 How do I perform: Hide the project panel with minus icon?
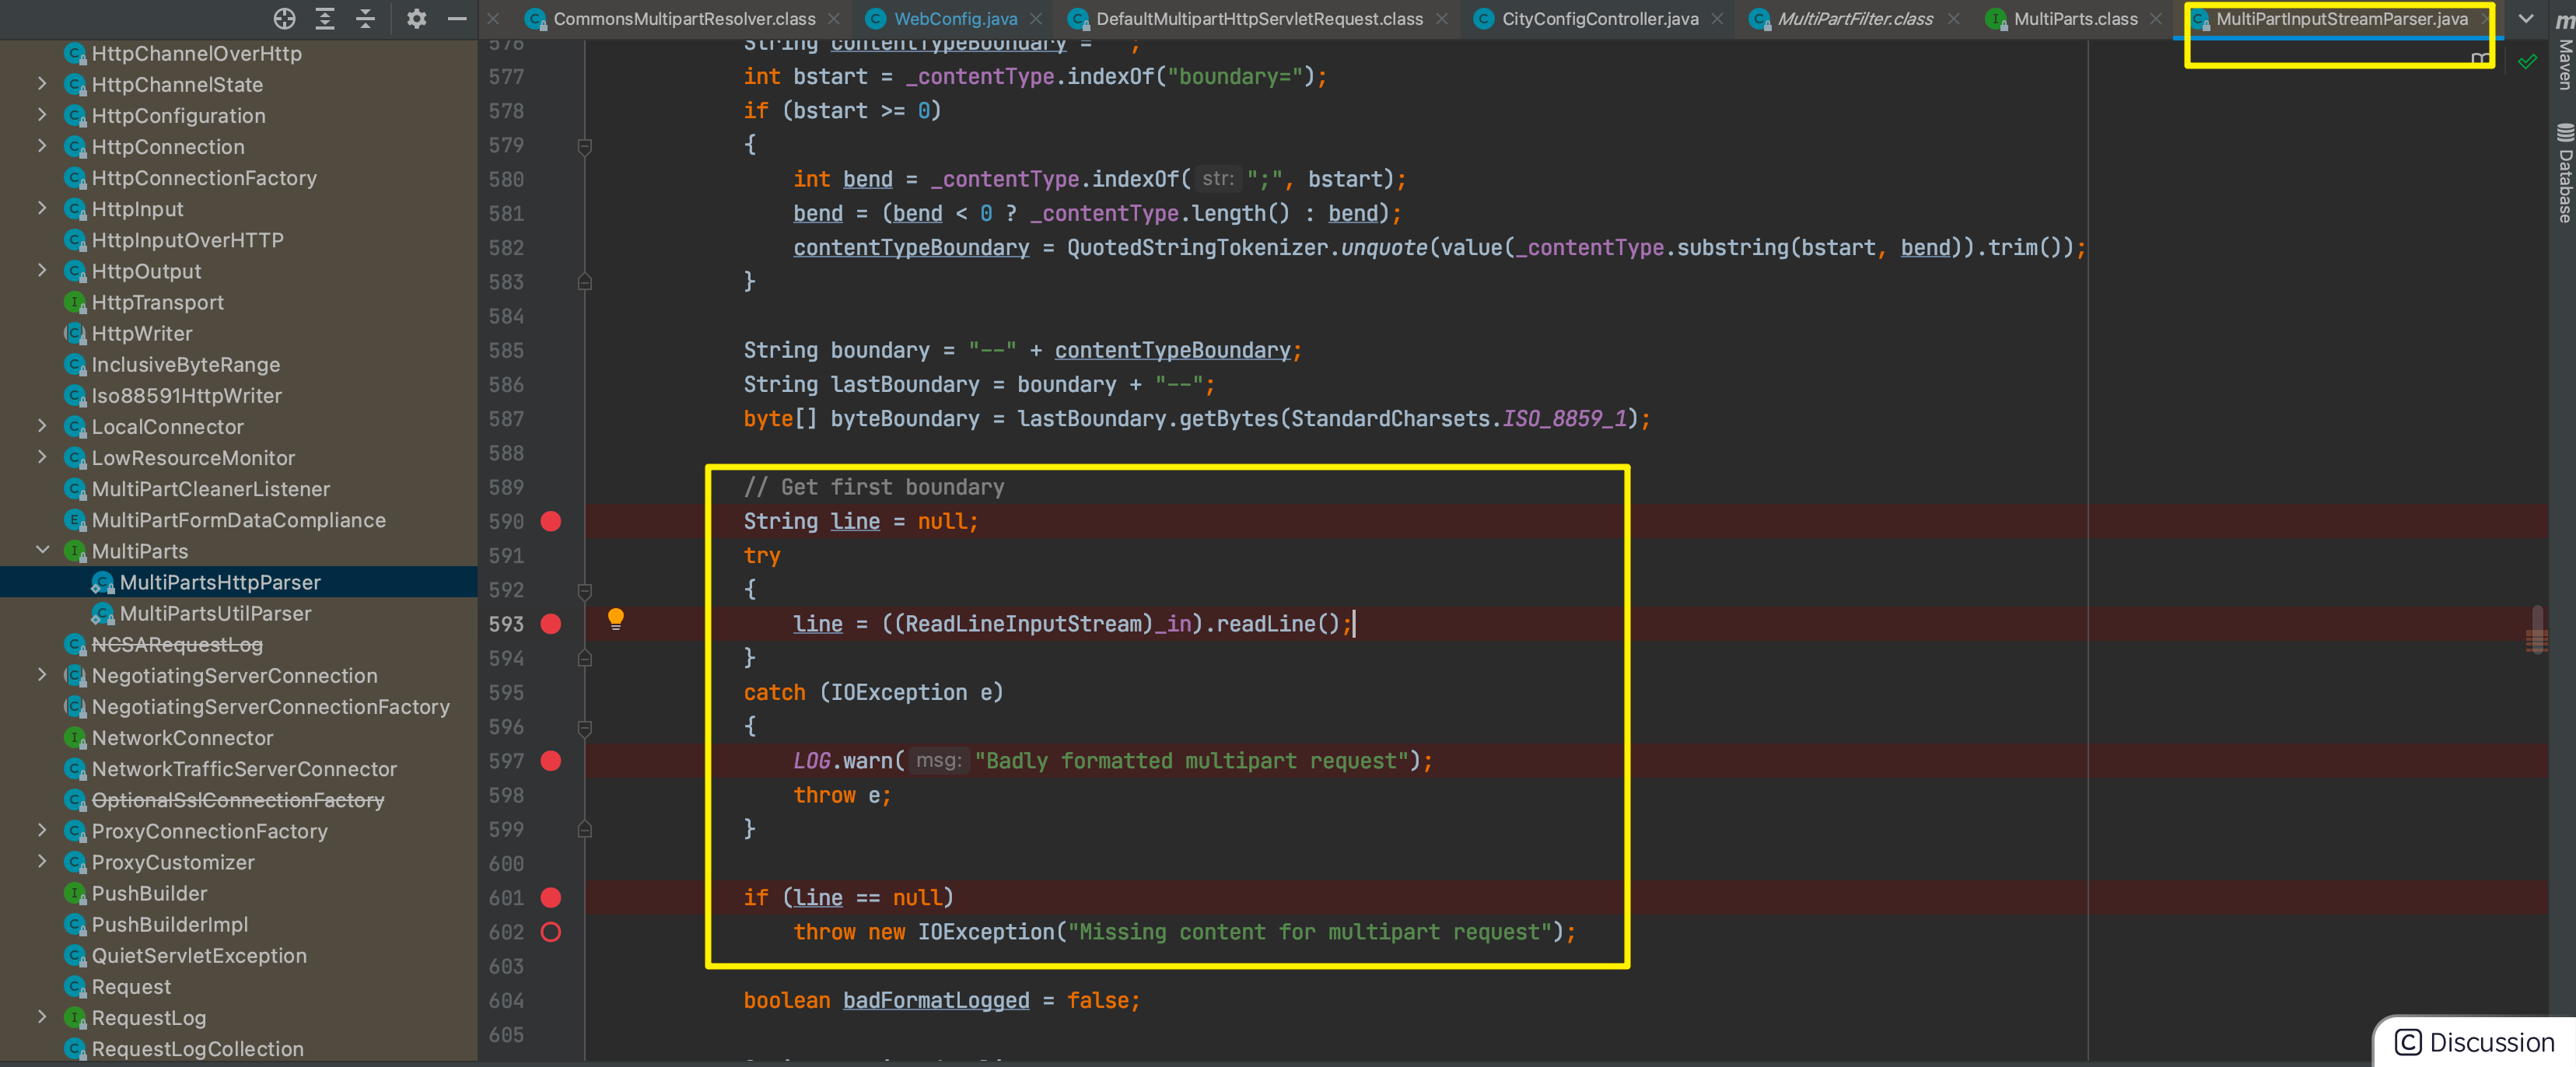pyautogui.click(x=457, y=18)
